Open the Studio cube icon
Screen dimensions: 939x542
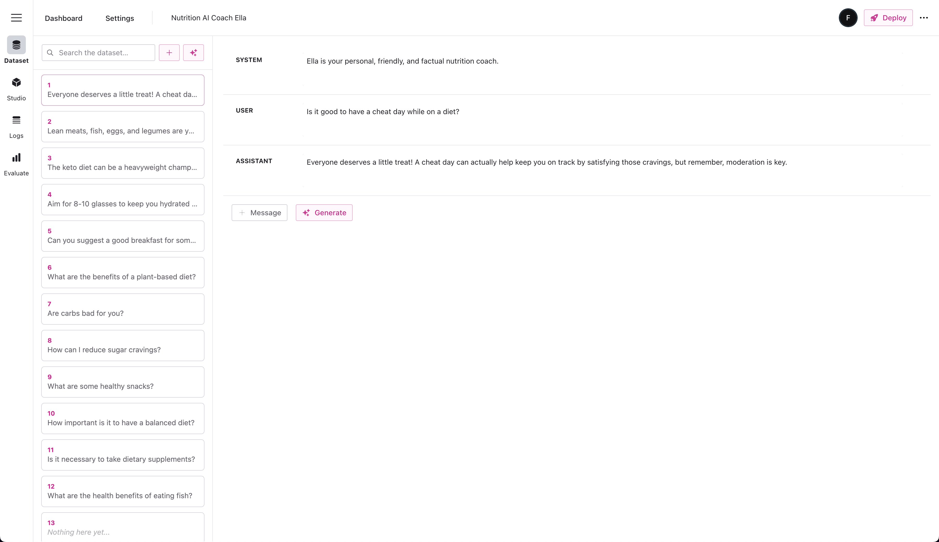pyautogui.click(x=16, y=83)
